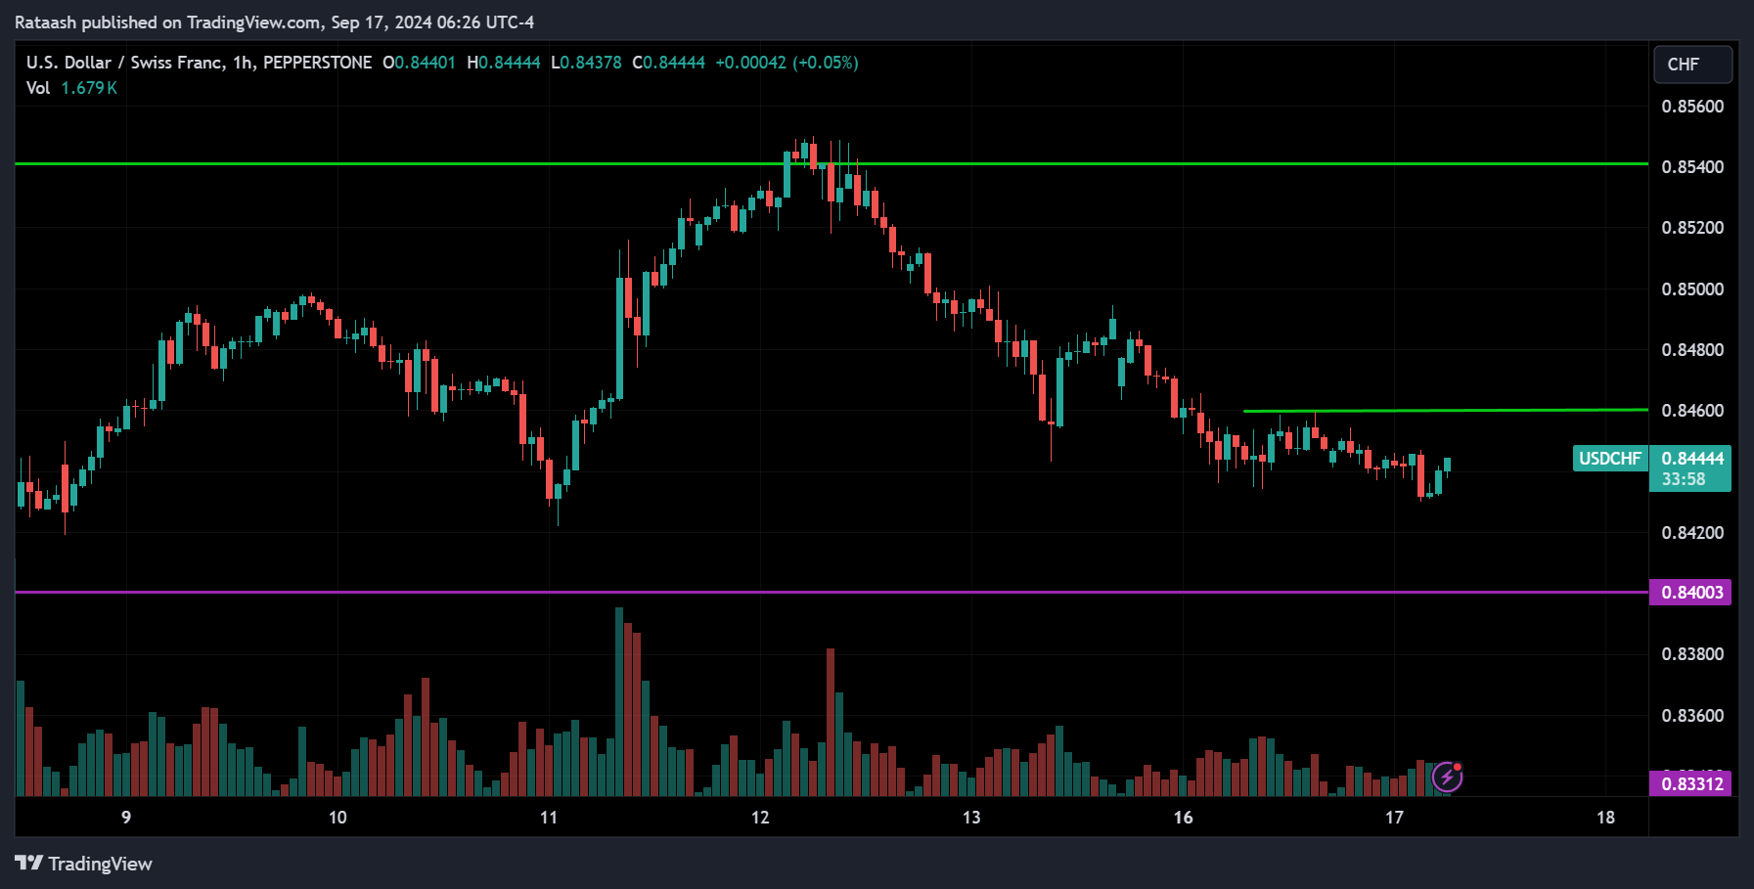Click the 0.85600 price scale label
This screenshot has width=1754, height=889.
click(x=1692, y=107)
